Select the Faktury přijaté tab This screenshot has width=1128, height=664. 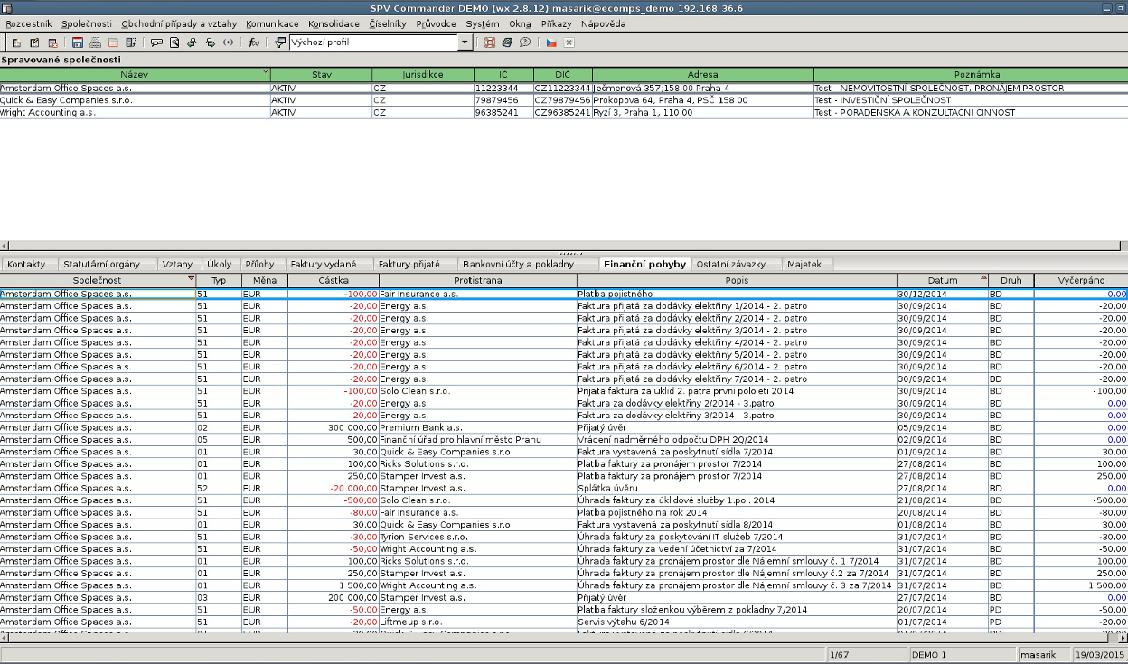tap(409, 264)
